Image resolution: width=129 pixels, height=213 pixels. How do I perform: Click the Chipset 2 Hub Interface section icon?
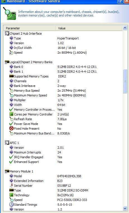tap(7, 34)
